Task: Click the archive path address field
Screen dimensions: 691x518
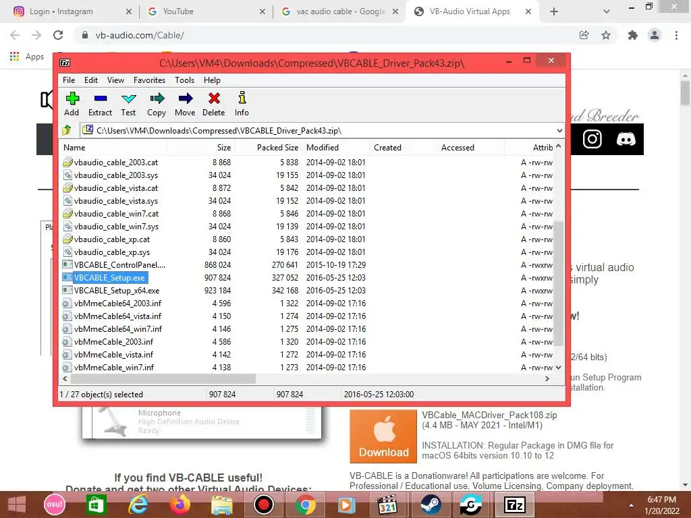Action: pyautogui.click(x=317, y=131)
